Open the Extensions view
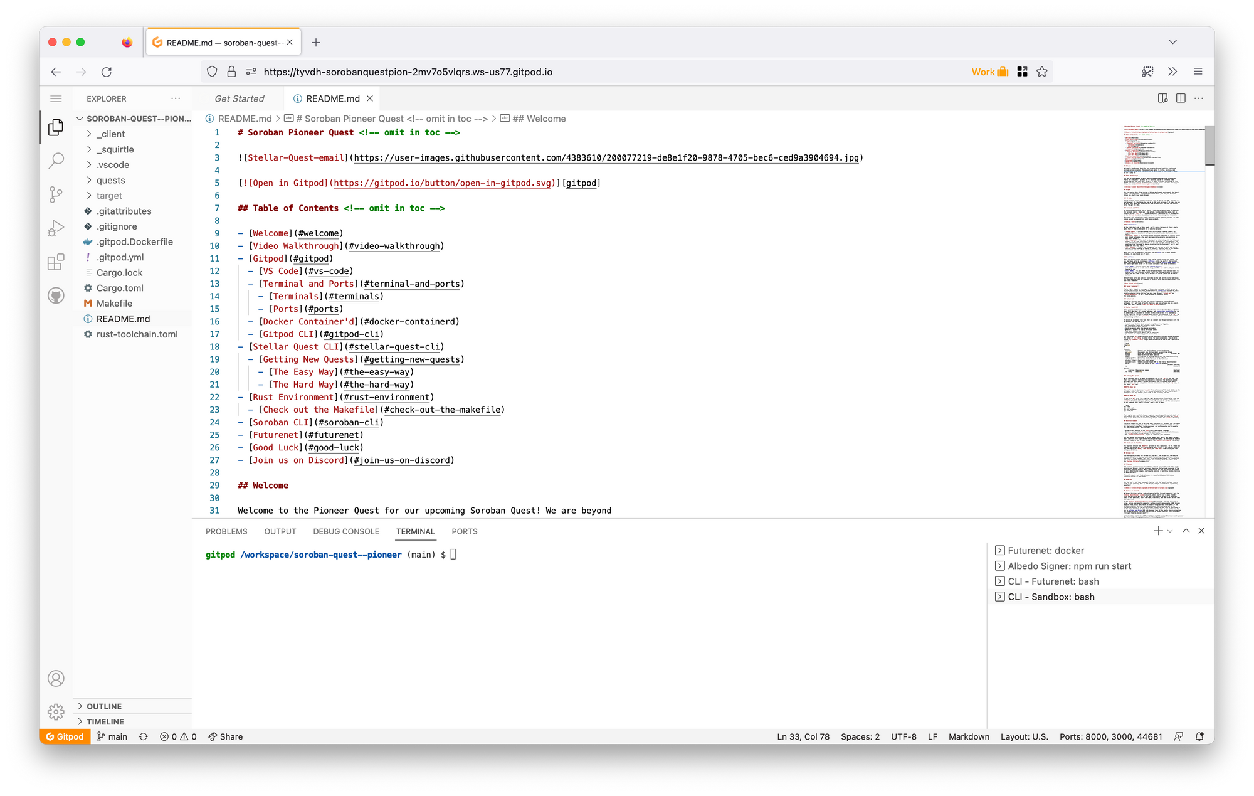 pos(56,262)
